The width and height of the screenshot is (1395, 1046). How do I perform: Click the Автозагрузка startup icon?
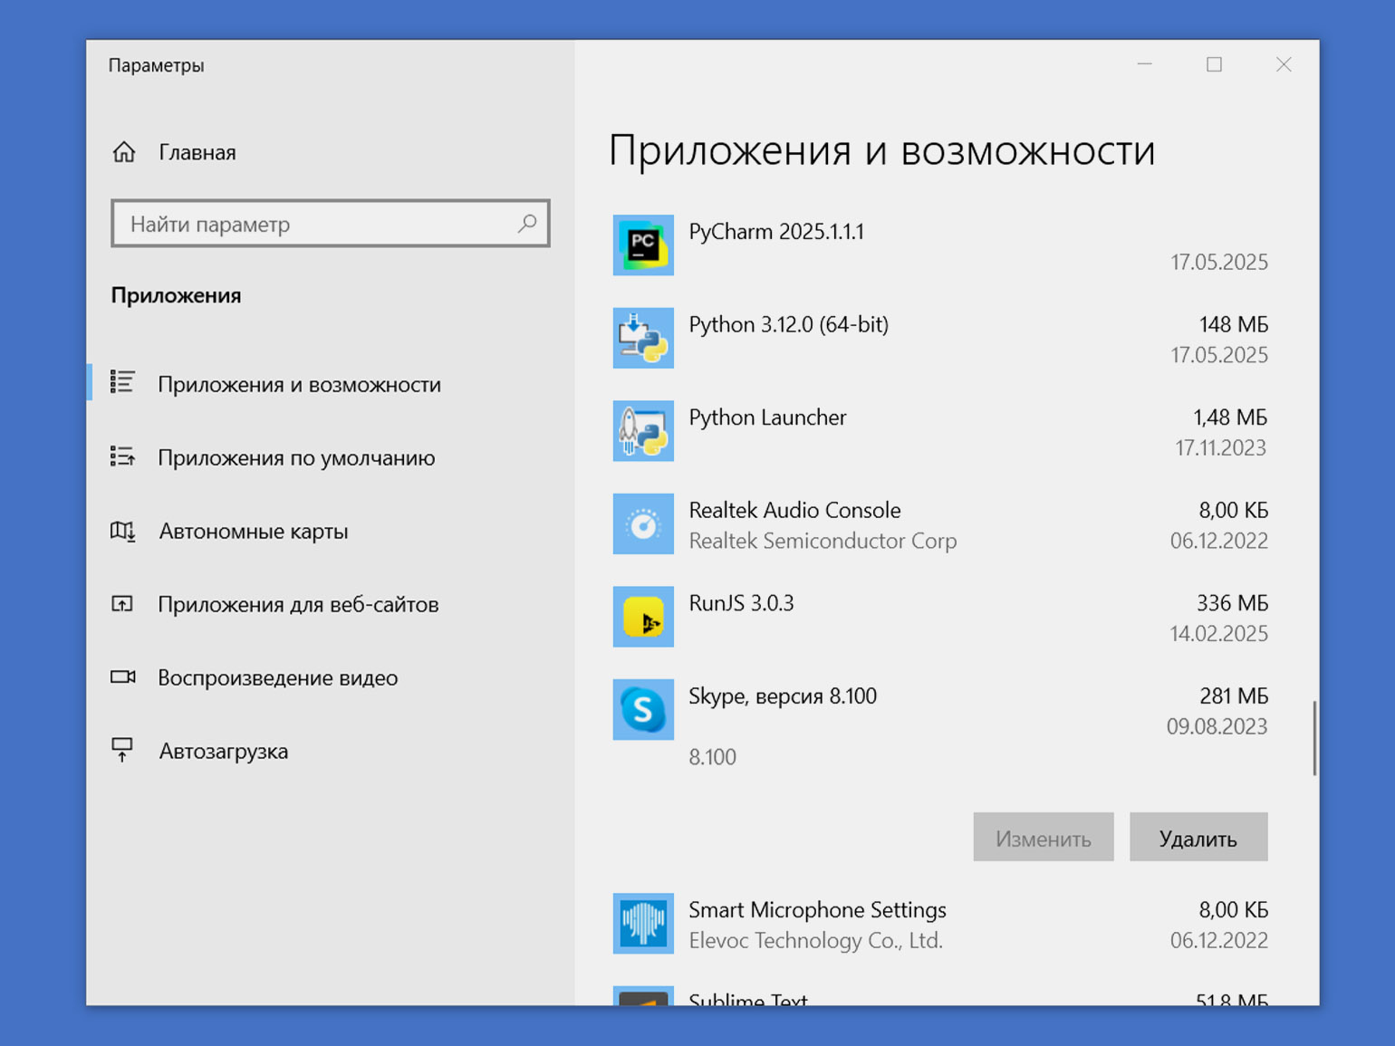pos(122,751)
